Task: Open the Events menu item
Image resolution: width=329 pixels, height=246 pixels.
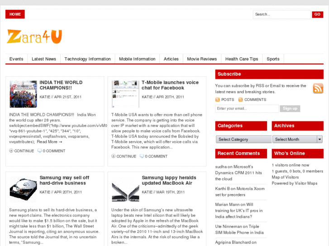Action: 16,59
